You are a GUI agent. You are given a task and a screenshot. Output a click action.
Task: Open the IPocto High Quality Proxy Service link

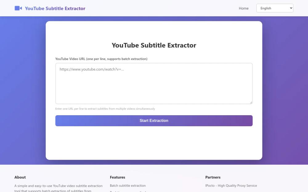click(231, 186)
